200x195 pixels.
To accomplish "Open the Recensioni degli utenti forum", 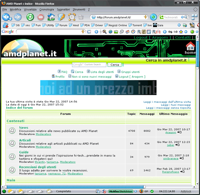I will (x=37, y=167).
